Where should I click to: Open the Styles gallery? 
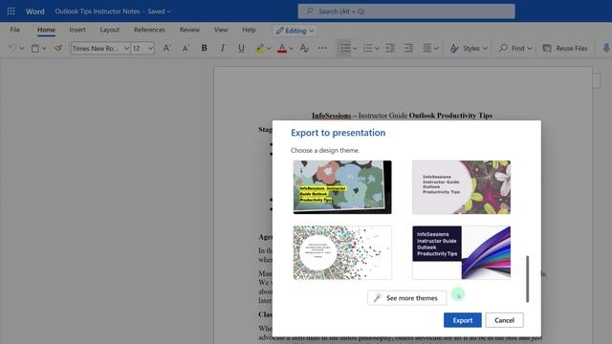point(468,48)
